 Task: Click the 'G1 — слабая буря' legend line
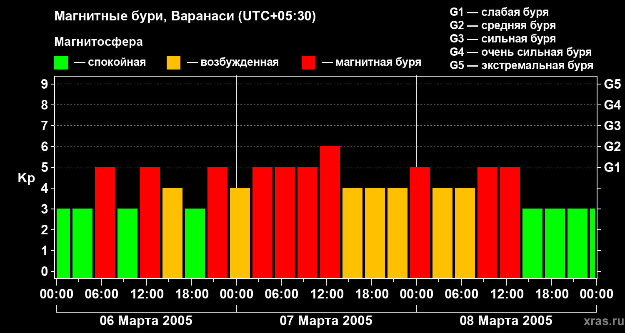(x=499, y=12)
